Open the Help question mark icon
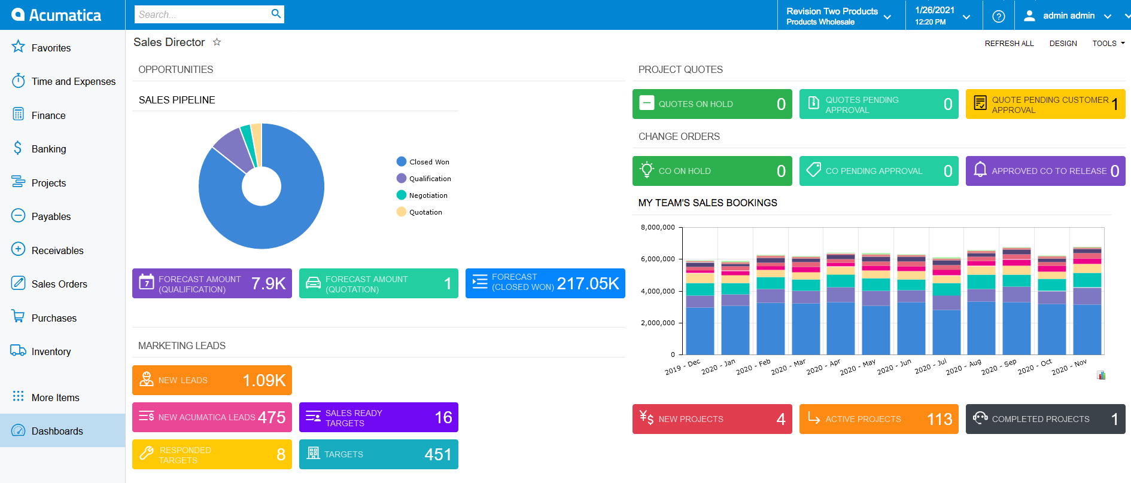The width and height of the screenshot is (1131, 483). point(998,16)
